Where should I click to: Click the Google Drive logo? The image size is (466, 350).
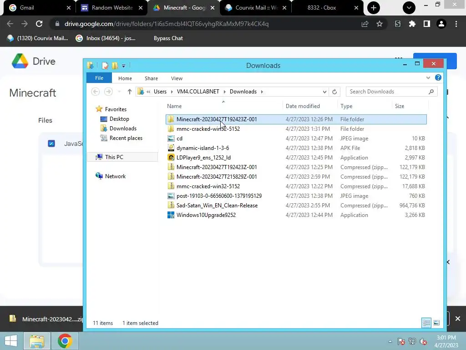pos(20,61)
